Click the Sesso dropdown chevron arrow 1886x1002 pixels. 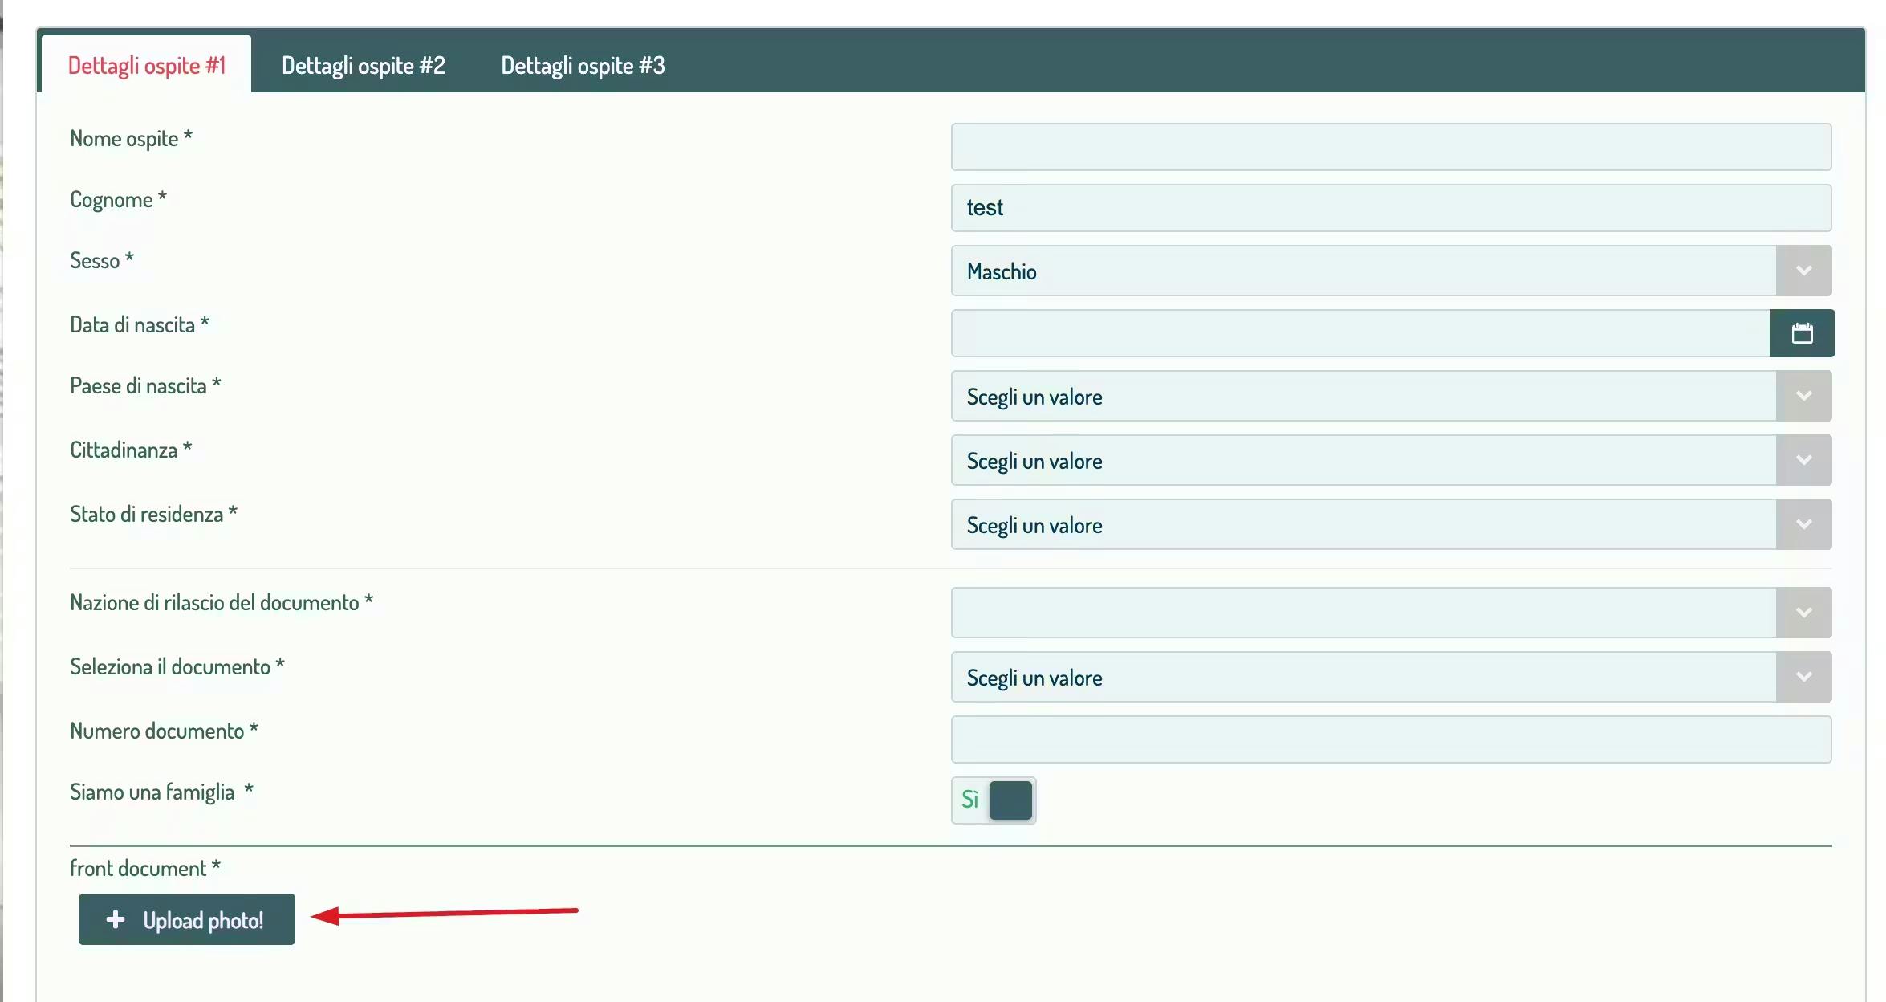[1803, 271]
